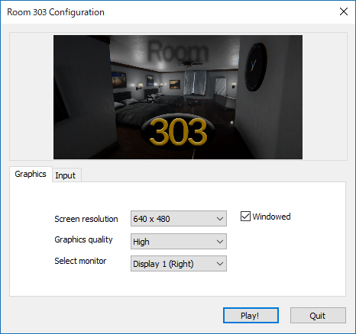Select the Graphics tab
Image resolution: width=356 pixels, height=334 pixels.
[31, 174]
